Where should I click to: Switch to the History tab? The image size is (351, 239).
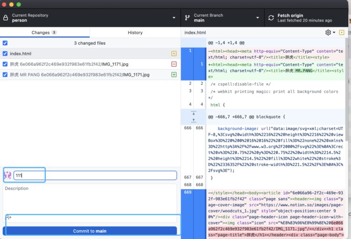coord(135,33)
